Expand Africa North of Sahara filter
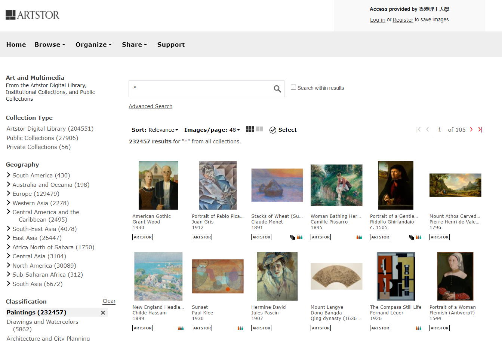 [9, 247]
